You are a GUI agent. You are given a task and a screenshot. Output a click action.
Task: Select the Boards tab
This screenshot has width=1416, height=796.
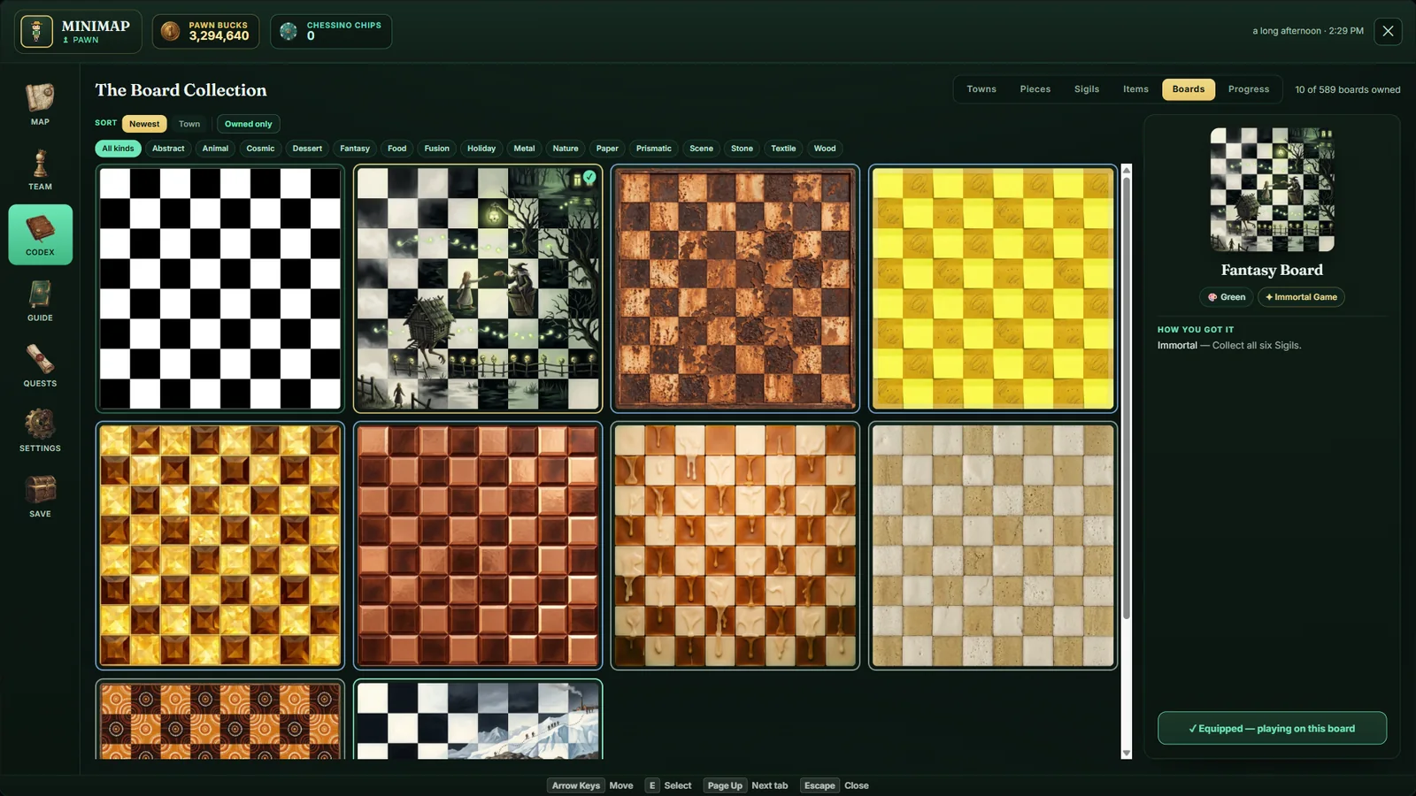click(x=1189, y=89)
